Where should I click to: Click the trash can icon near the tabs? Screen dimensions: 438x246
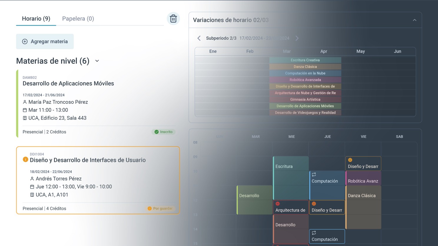[x=173, y=18]
